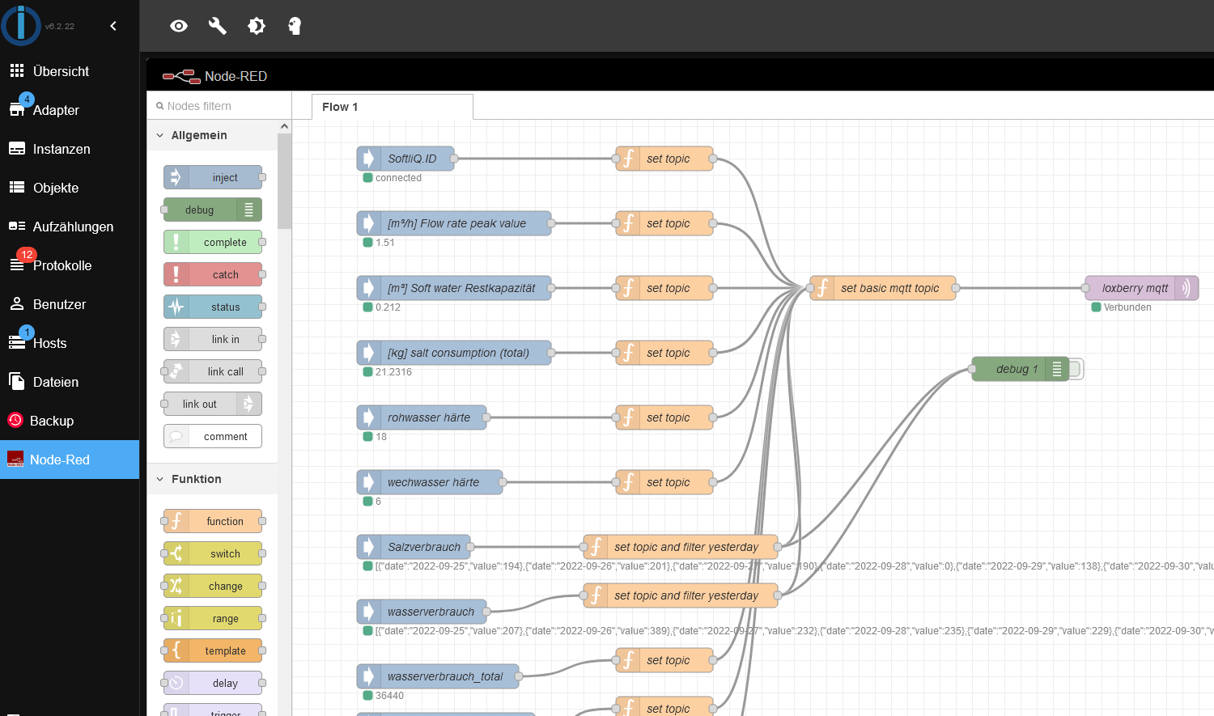
Task: Select the switch node in palette
Action: (x=214, y=553)
